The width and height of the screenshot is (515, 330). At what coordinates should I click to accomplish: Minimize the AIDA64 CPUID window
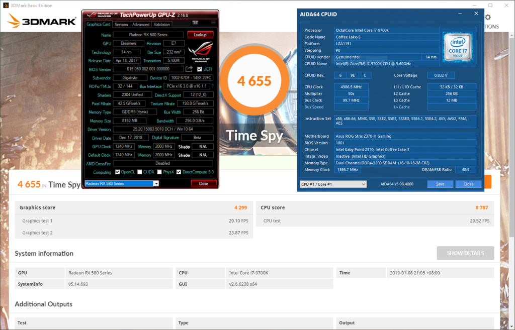pos(460,14)
